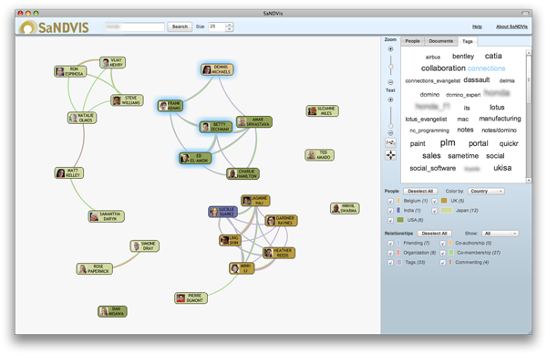Viewport: 547px width, 355px height.
Task: Select Frank Adams node
Action: pyautogui.click(x=170, y=106)
